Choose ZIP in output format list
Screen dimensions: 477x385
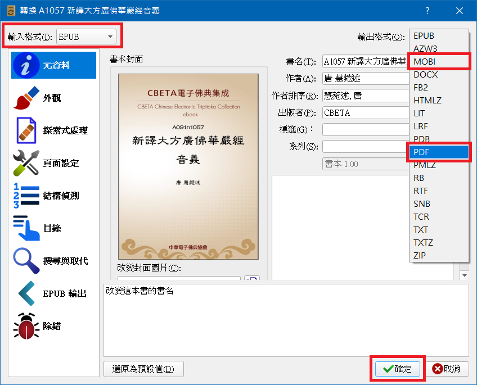coord(439,255)
